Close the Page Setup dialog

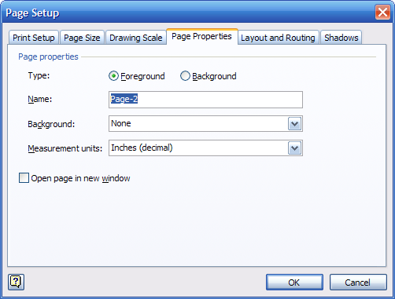click(x=382, y=13)
